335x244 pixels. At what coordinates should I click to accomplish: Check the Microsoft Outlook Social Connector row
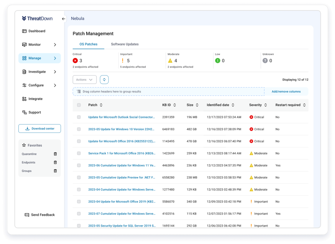pos(79,117)
